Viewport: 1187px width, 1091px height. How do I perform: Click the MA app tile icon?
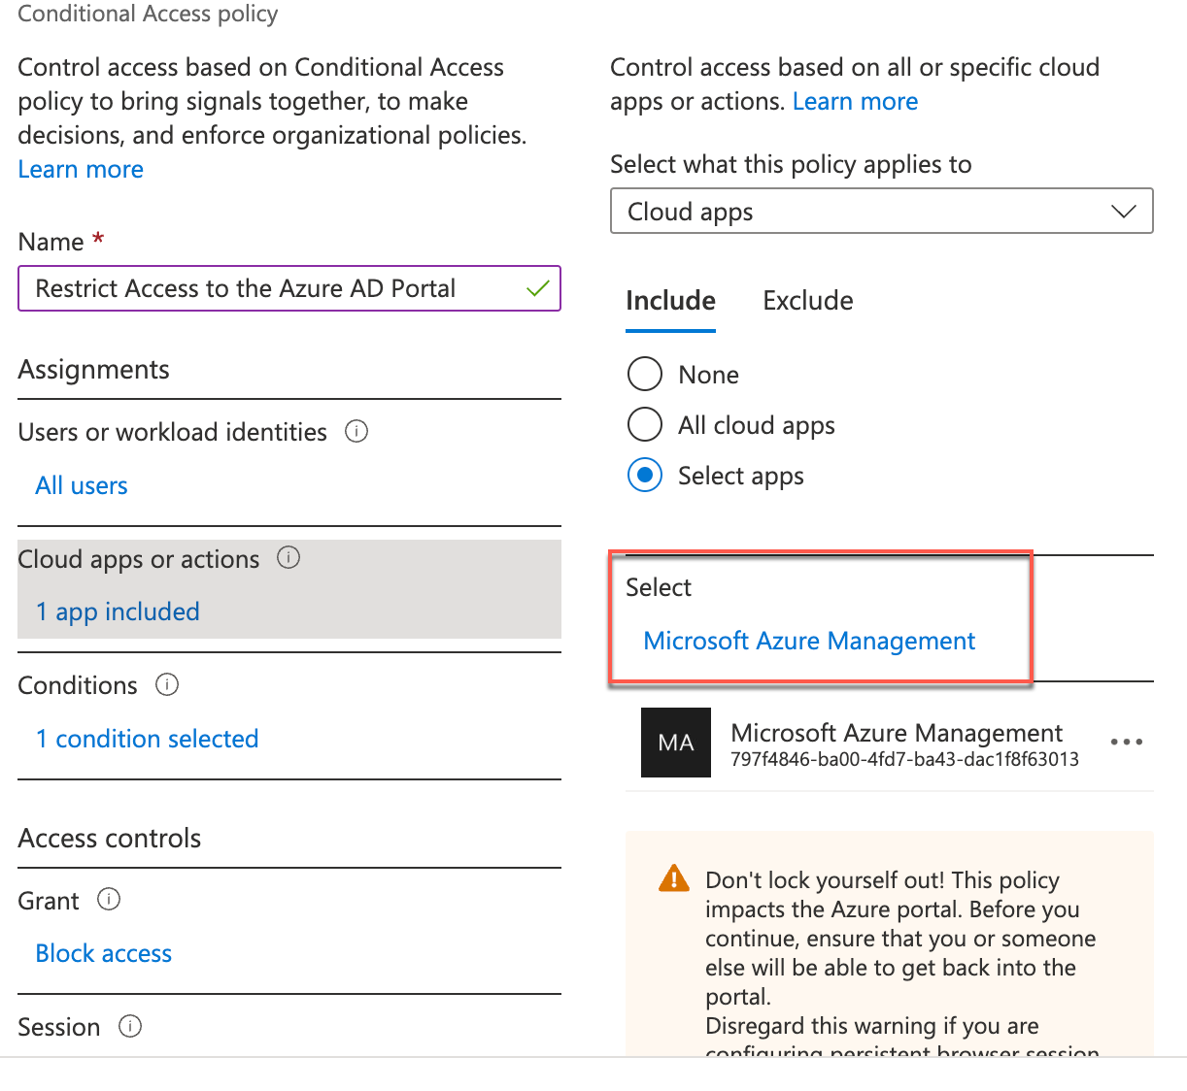676,743
